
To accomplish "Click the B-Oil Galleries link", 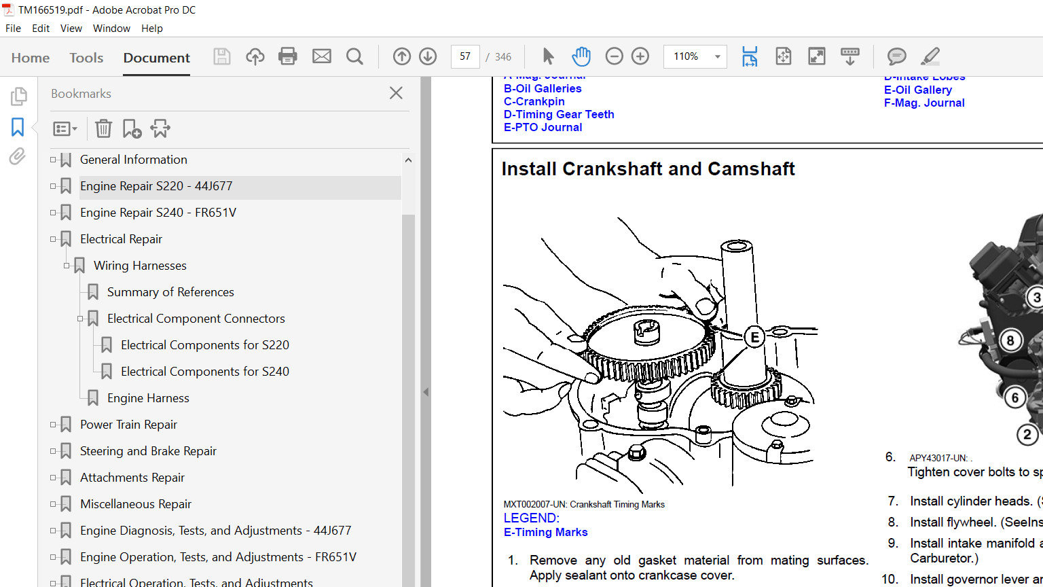I will 543,88.
